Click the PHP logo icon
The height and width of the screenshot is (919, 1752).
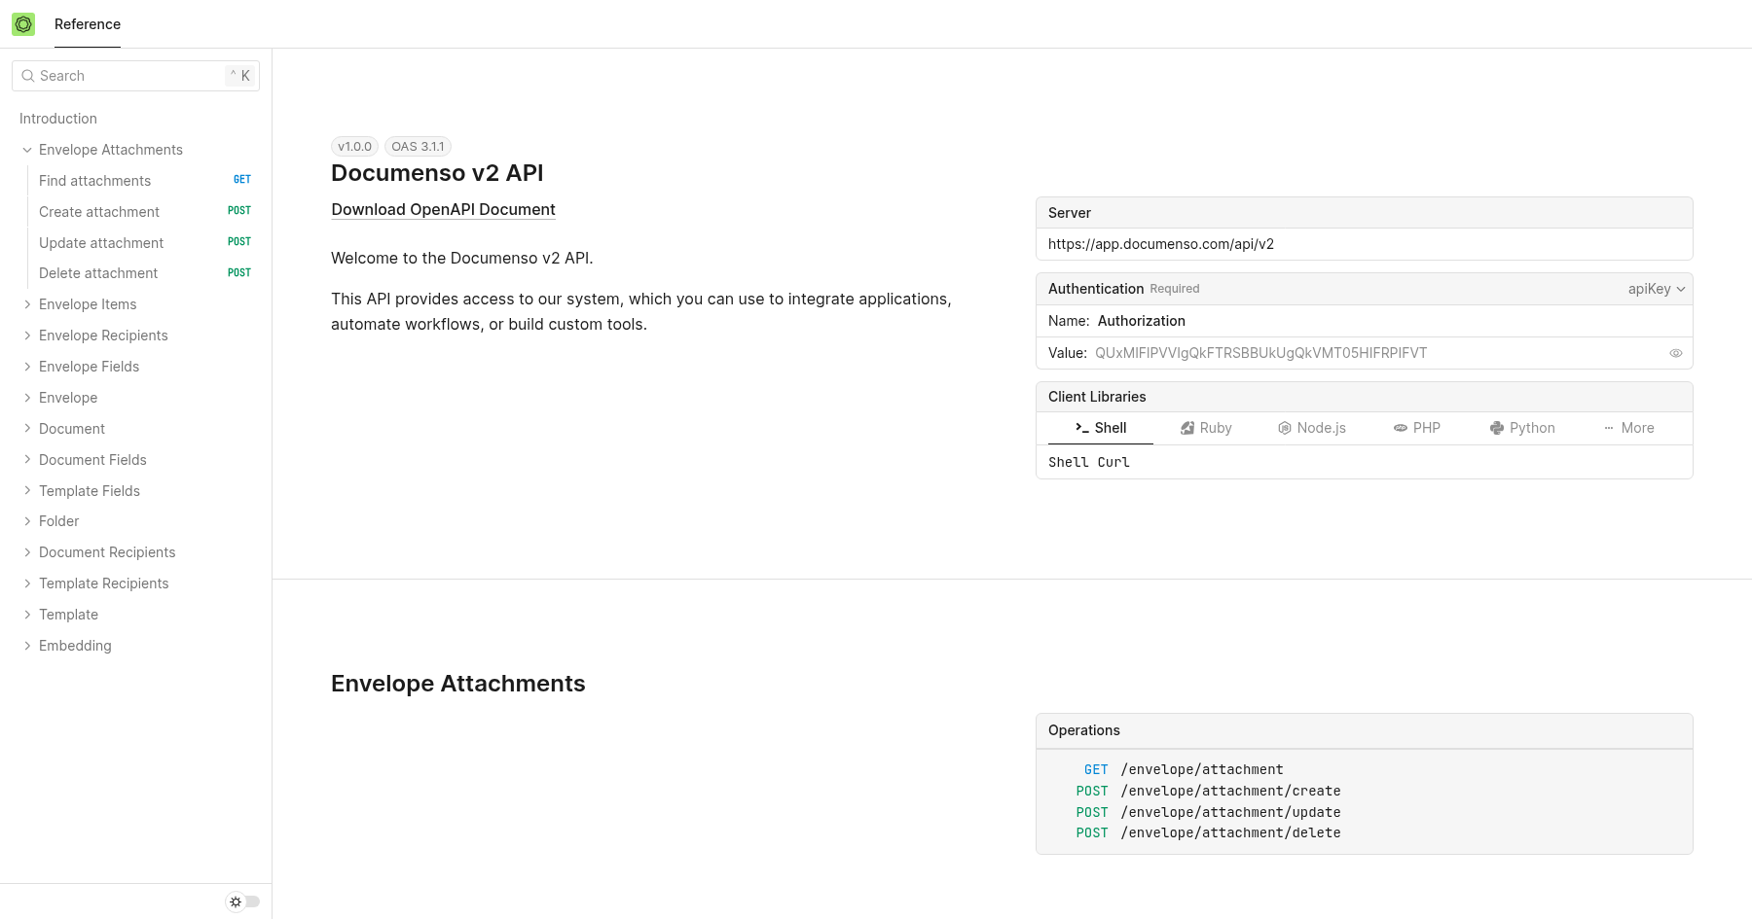point(1401,428)
